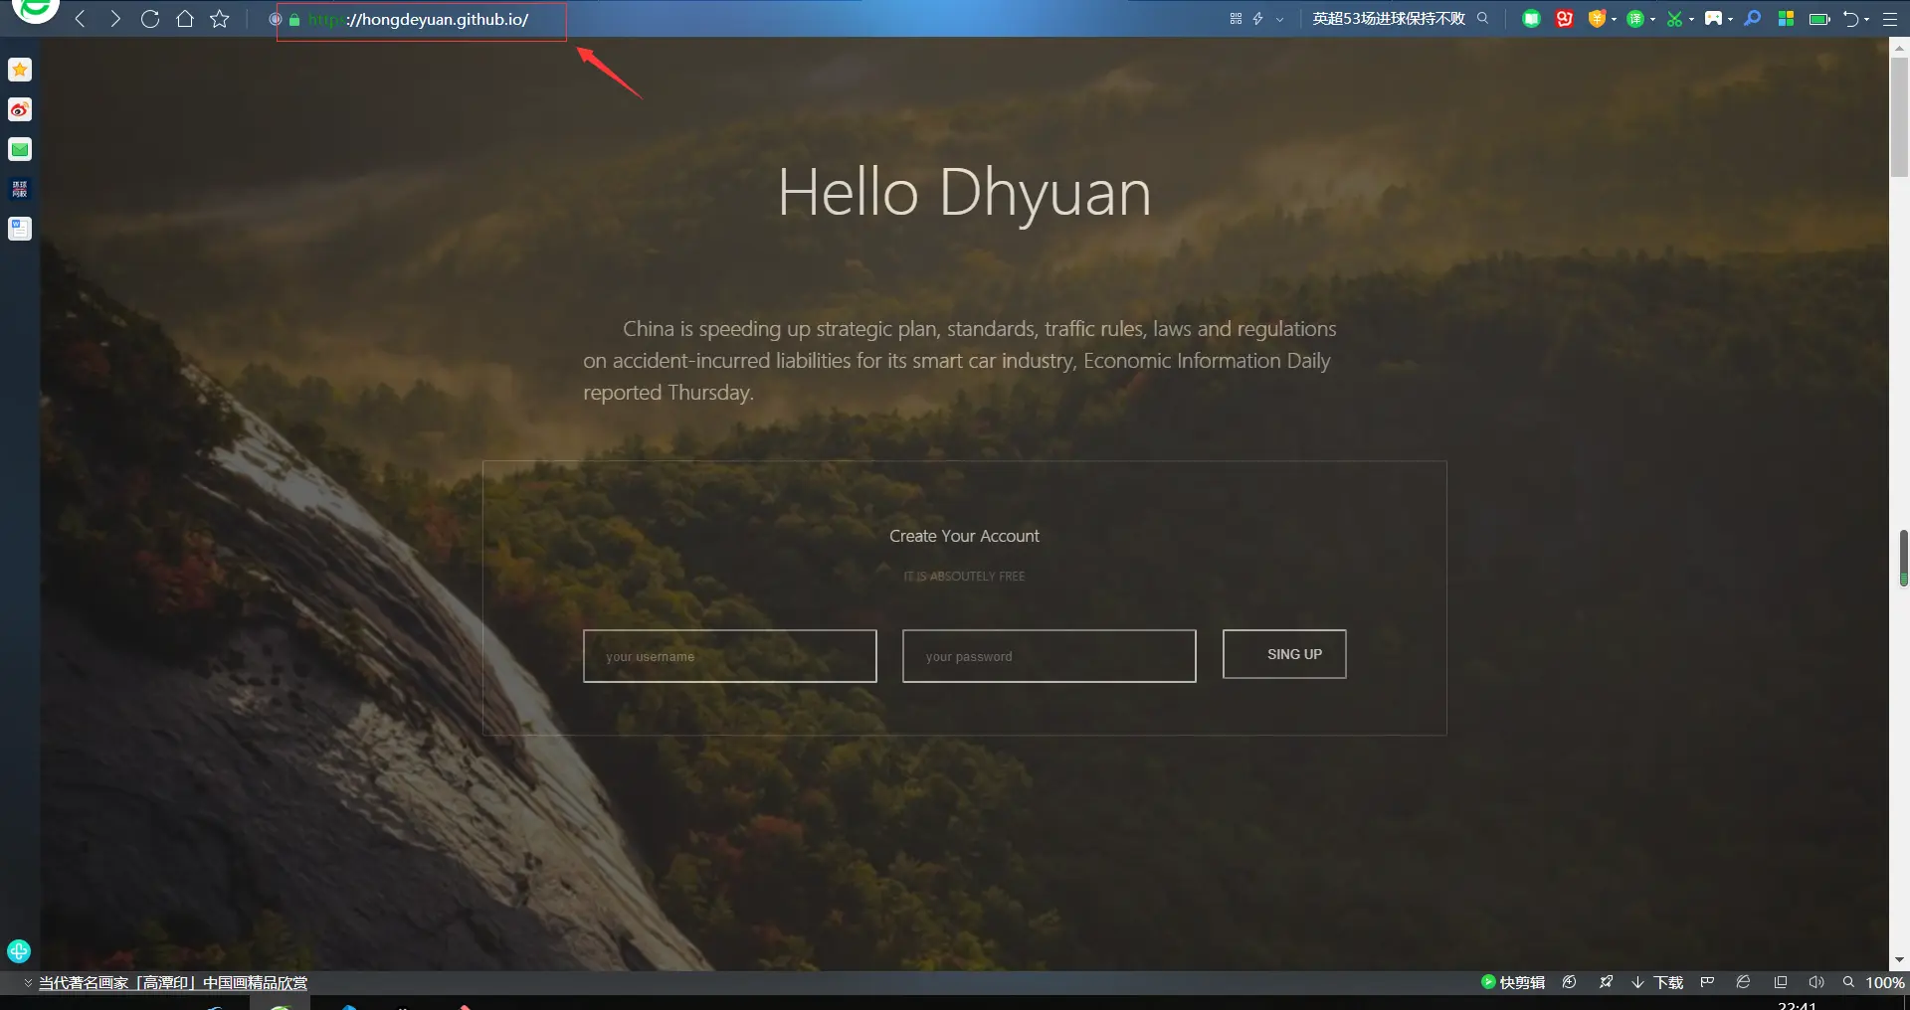Open the favorites star in the sidebar
1910x1010 pixels.
pos(20,70)
